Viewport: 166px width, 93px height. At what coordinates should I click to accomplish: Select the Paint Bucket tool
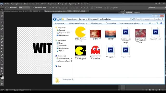coord(2,45)
